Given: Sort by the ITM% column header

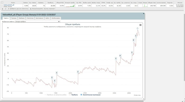Looking at the screenshot, I should click(x=103, y=3).
